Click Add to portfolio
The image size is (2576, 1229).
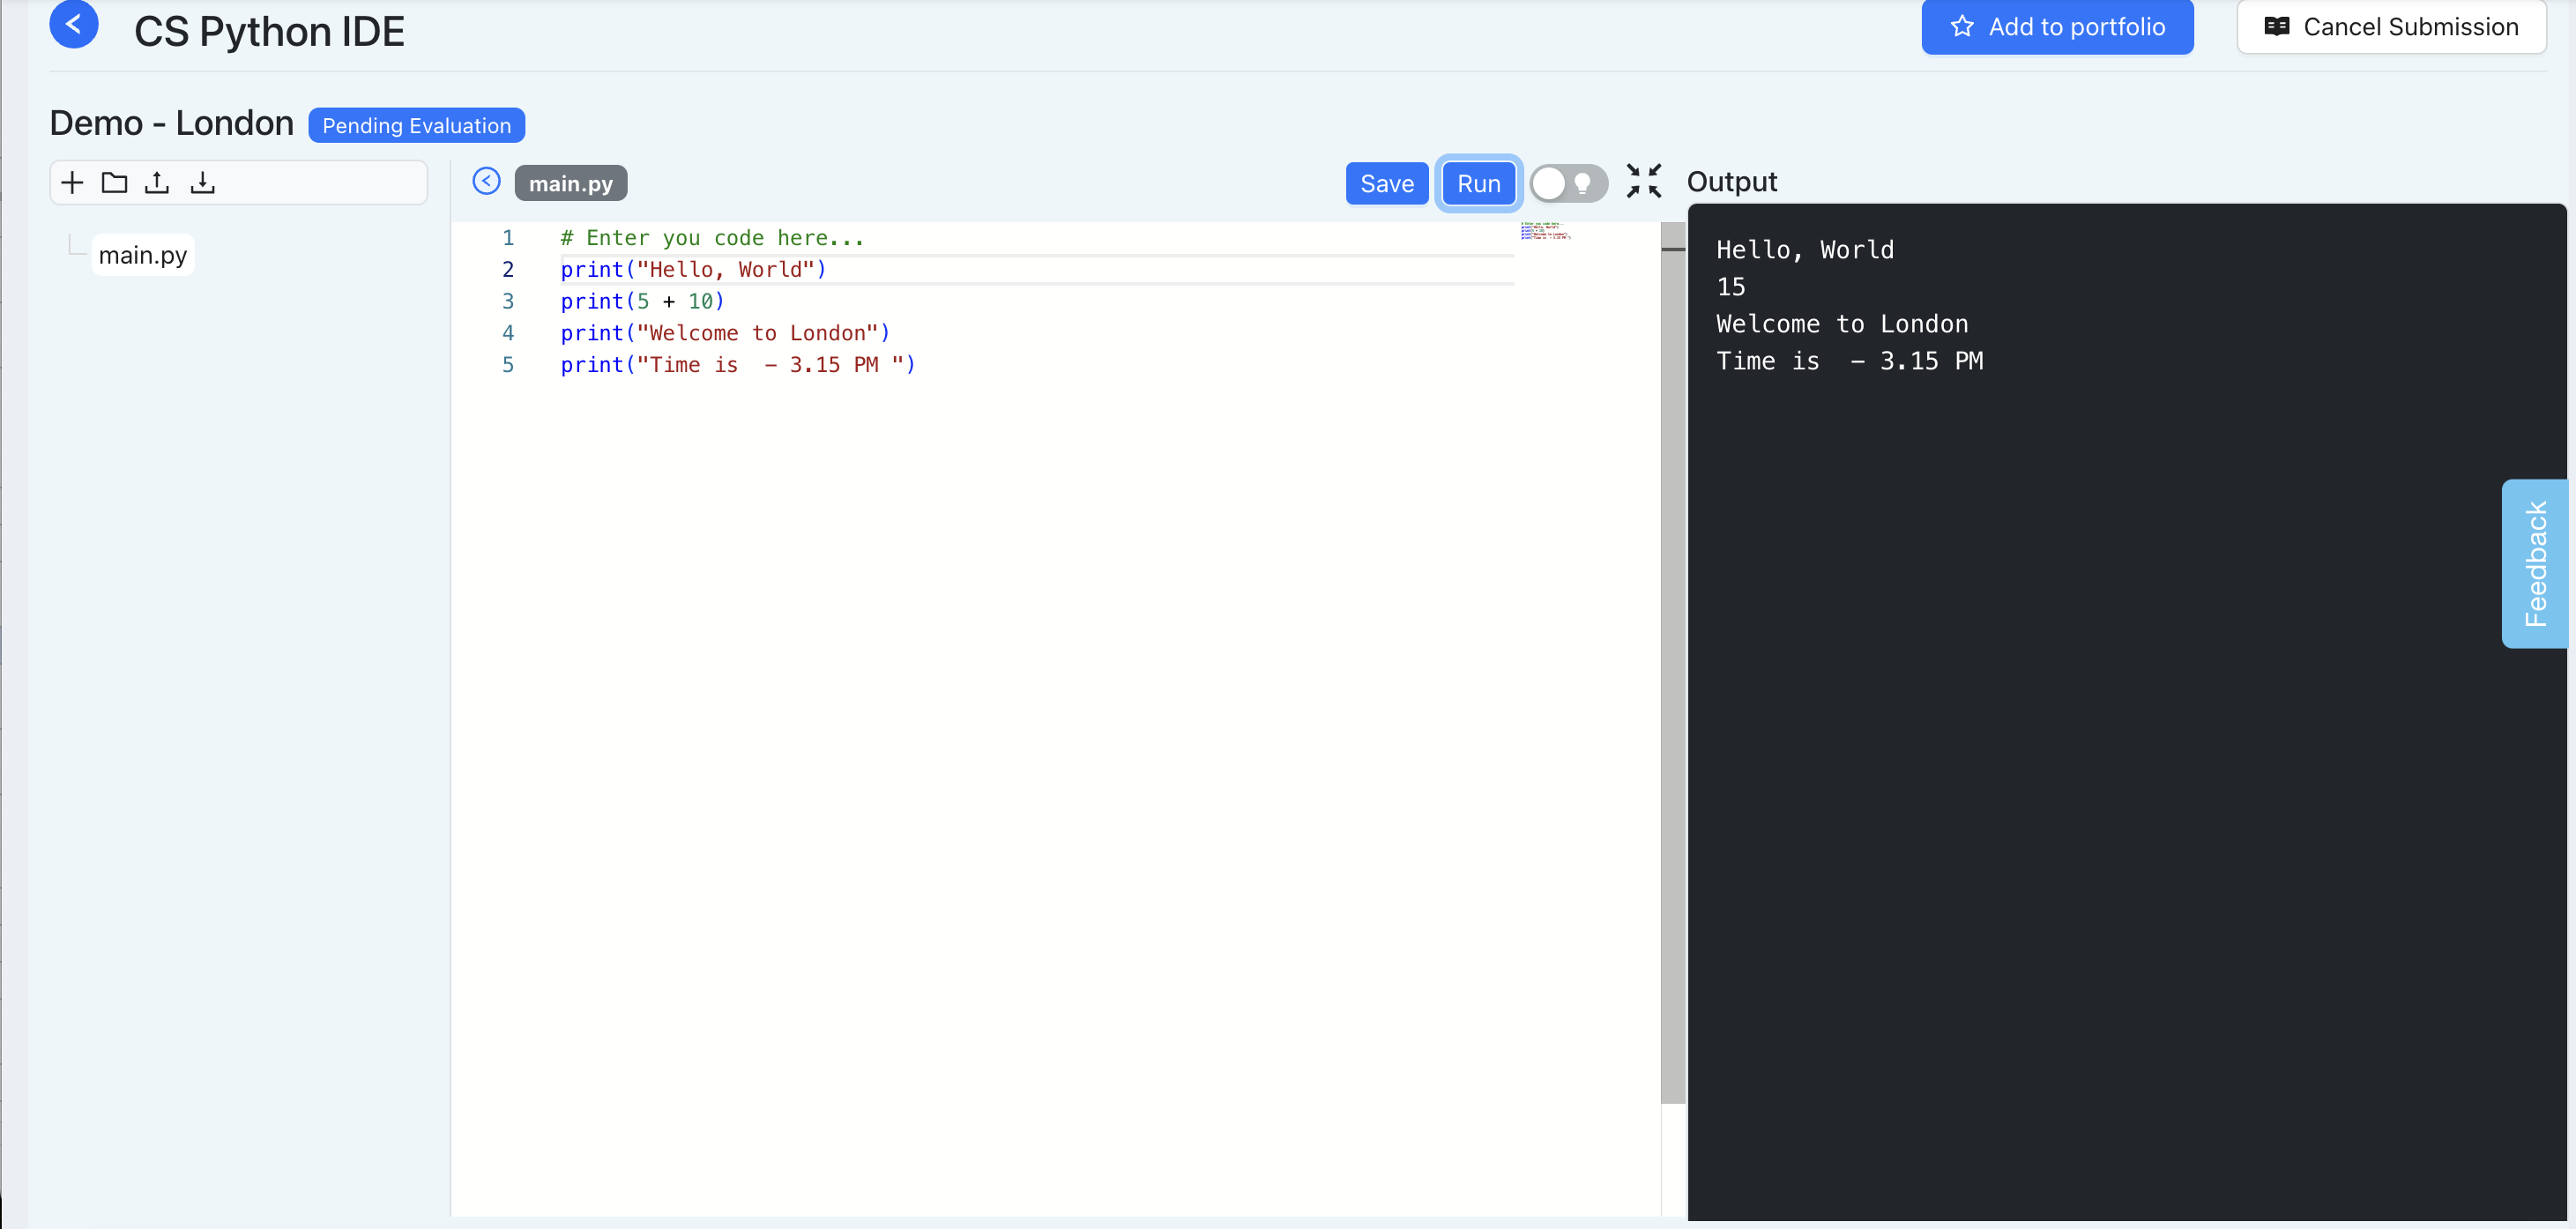(x=2057, y=27)
